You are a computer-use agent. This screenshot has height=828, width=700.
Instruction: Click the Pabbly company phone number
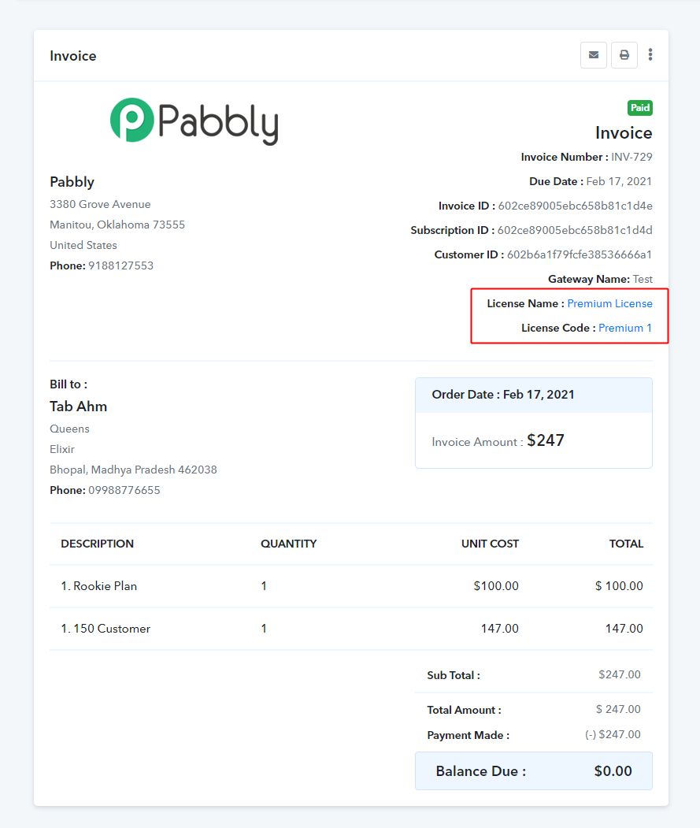click(120, 265)
